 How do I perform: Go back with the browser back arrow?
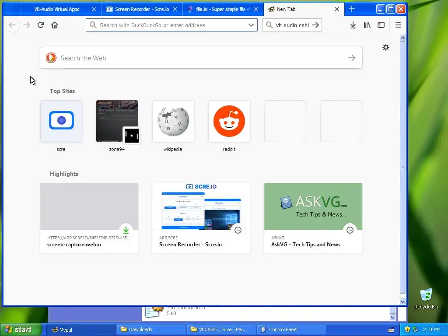click(x=12, y=25)
